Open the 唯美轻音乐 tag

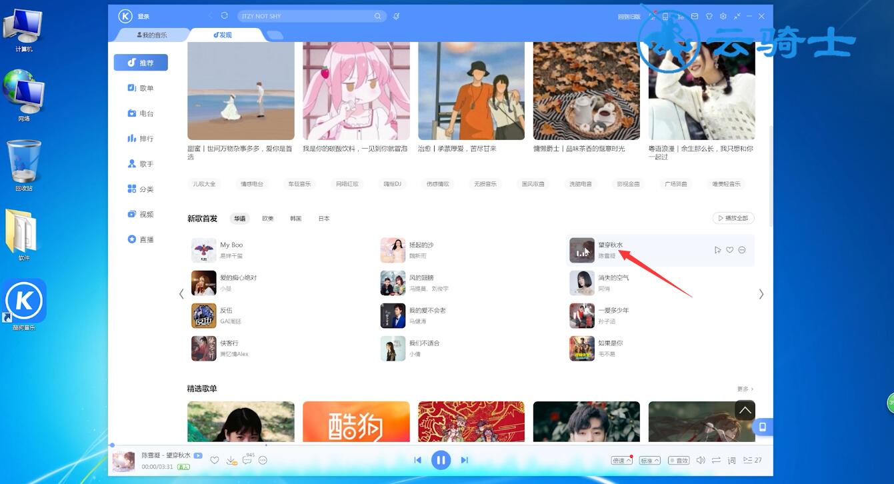click(x=726, y=184)
